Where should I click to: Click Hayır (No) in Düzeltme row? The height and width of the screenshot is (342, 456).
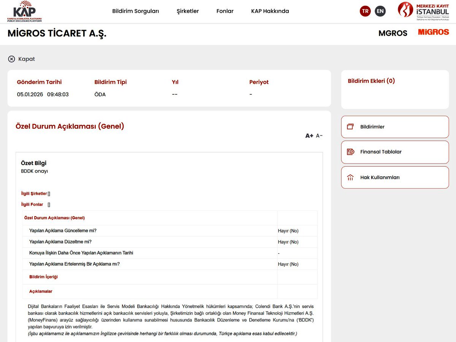coord(288,242)
